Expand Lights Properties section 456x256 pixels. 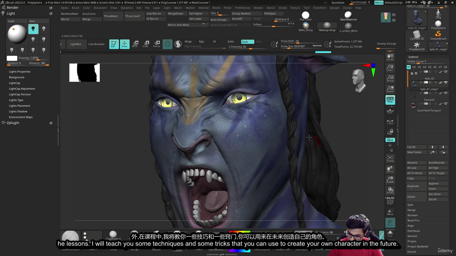[20, 71]
